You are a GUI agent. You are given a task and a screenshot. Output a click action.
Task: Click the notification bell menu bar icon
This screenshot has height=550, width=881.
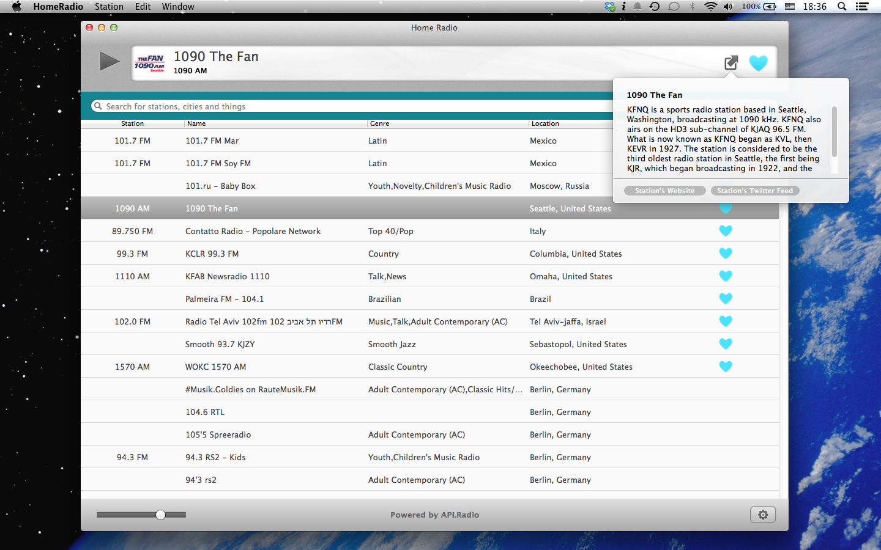638,7
